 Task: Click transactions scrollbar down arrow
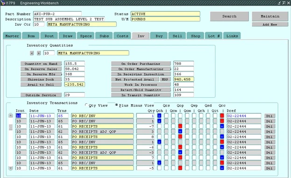click(11, 168)
